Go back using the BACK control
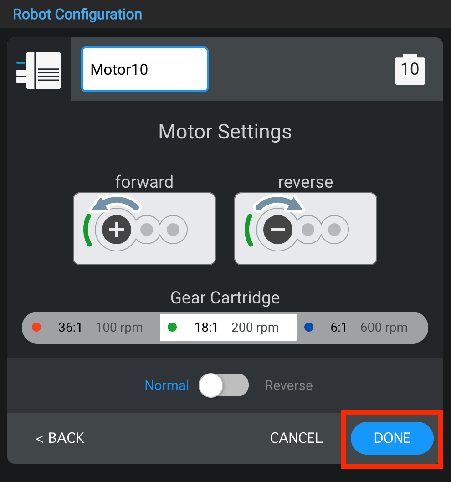 click(59, 438)
